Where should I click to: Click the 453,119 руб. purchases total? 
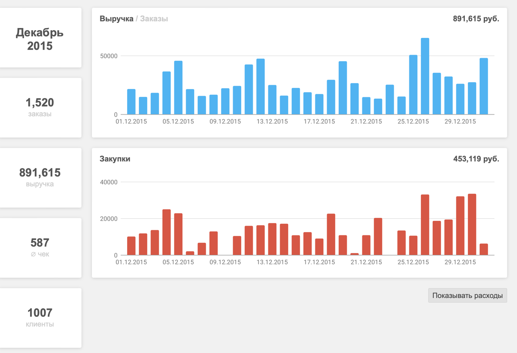click(476, 159)
